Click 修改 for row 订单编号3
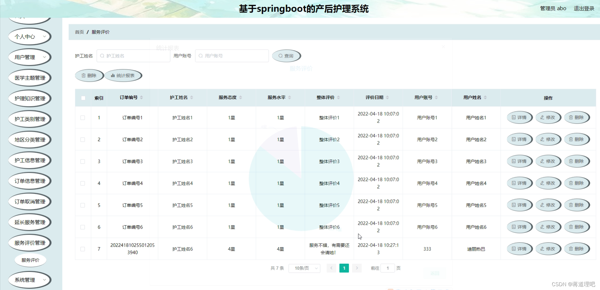600x290 pixels. click(x=548, y=161)
